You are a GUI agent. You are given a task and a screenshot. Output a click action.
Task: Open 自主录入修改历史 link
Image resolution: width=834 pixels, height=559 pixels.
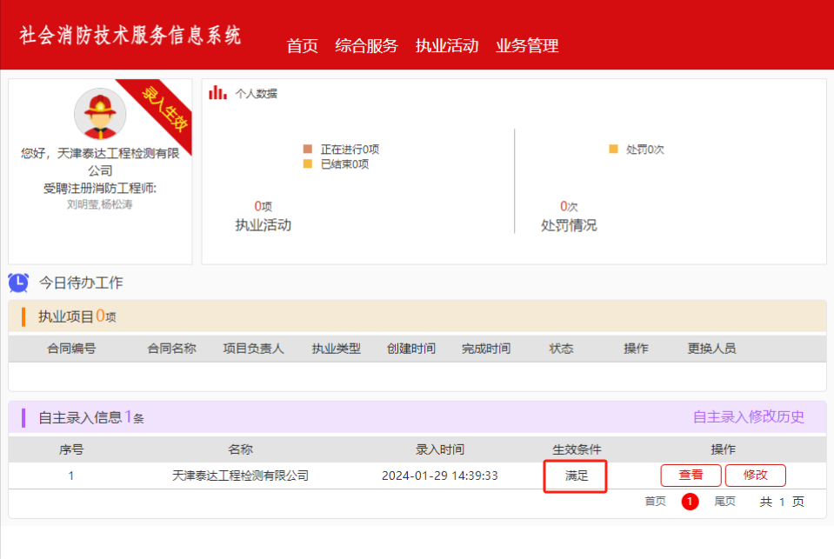coord(749,416)
